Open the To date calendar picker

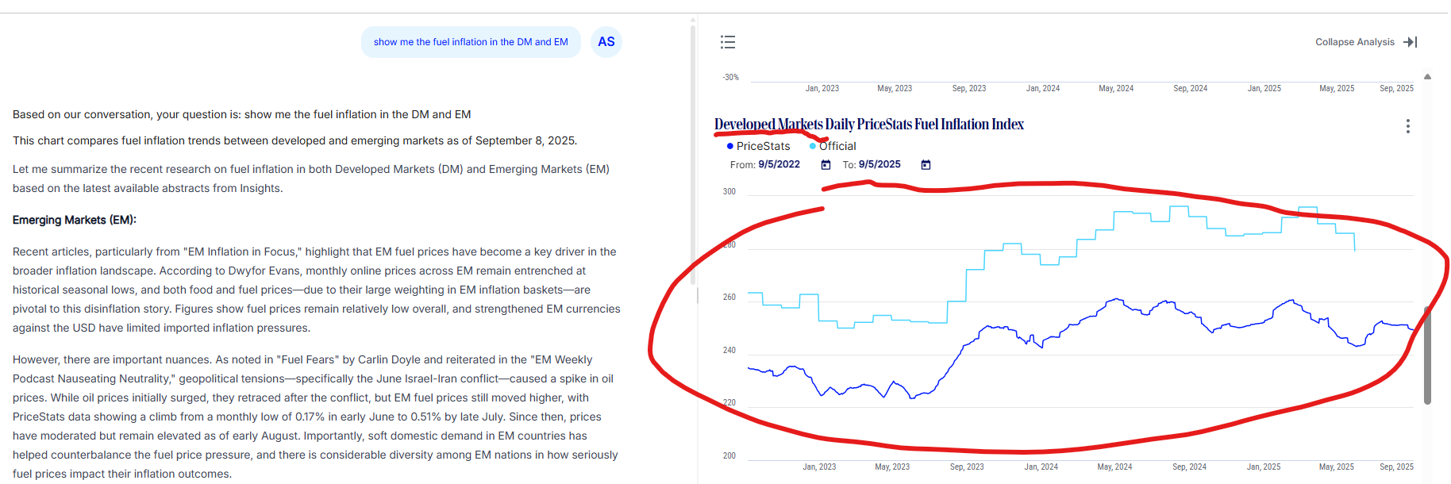[926, 165]
